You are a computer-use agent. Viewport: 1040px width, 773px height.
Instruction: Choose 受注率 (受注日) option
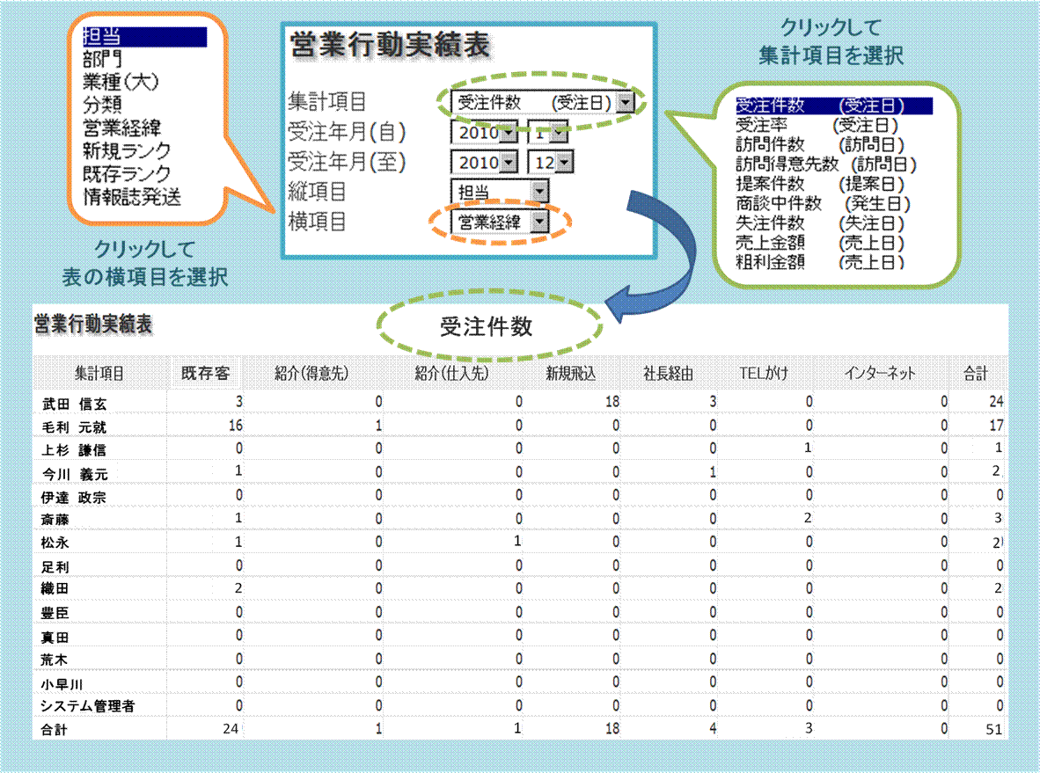point(817,125)
